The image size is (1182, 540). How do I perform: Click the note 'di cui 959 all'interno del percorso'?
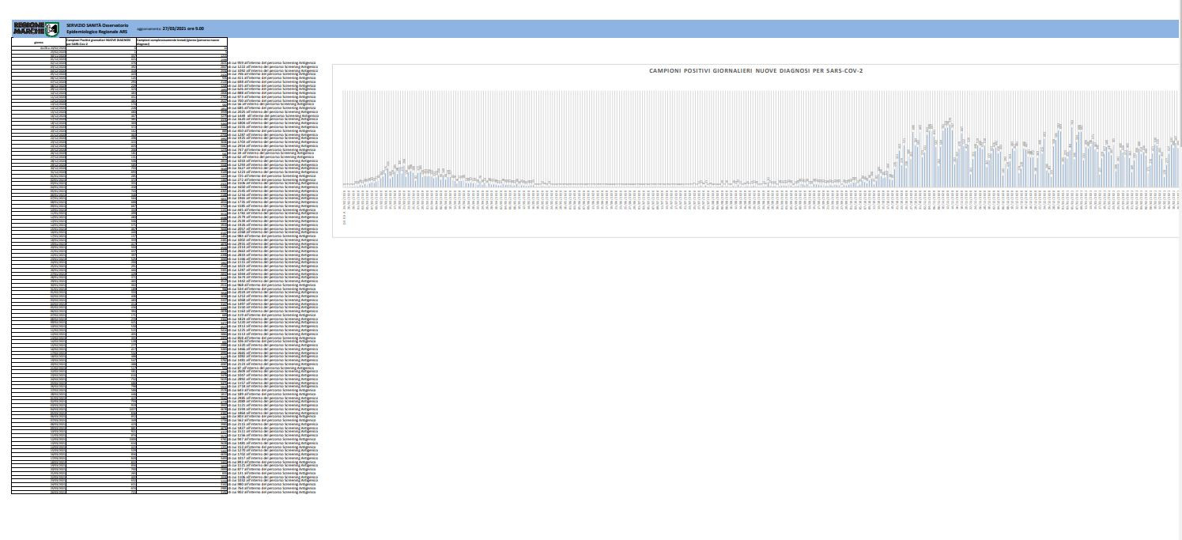[x=271, y=62]
